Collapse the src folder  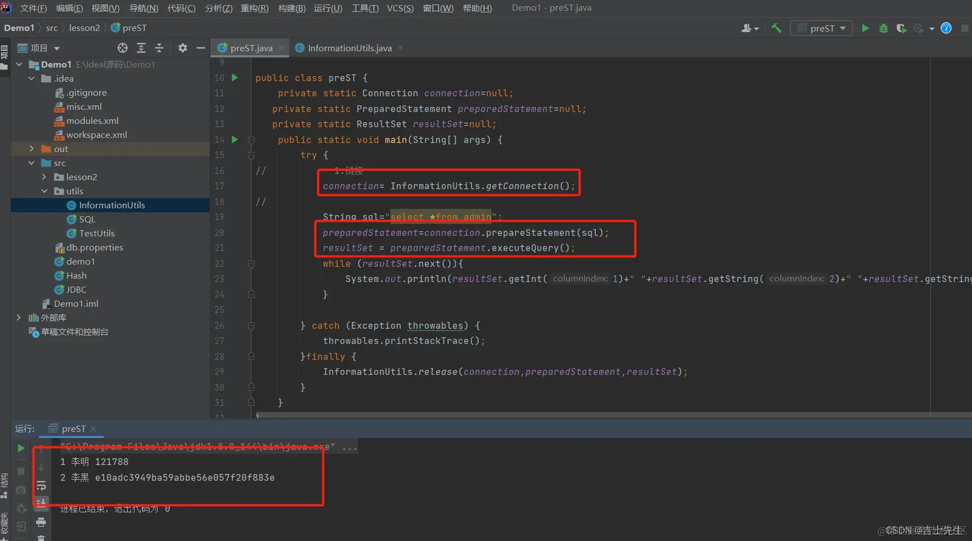[31, 163]
